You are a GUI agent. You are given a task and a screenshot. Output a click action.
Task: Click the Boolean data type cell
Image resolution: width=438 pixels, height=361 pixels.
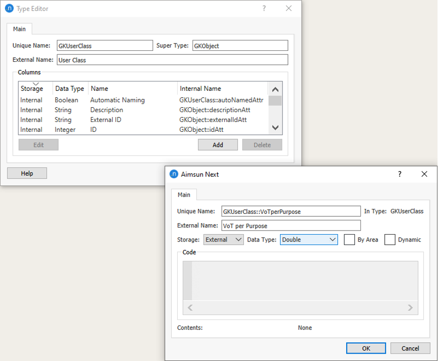66,100
